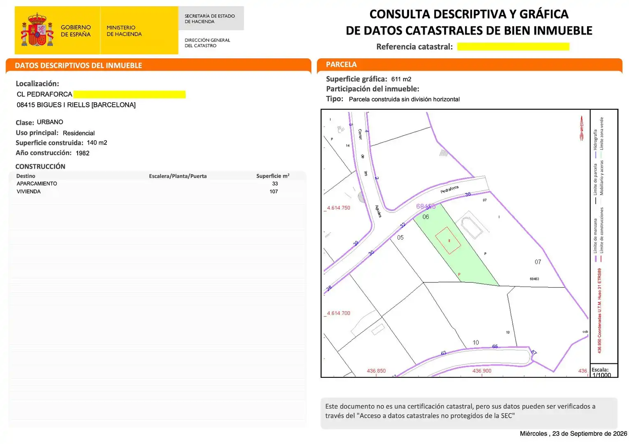Click the "Residencial" main use value
The width and height of the screenshot is (629, 444).
pos(79,133)
